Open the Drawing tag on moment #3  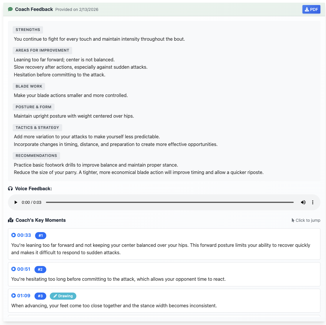tap(63, 296)
